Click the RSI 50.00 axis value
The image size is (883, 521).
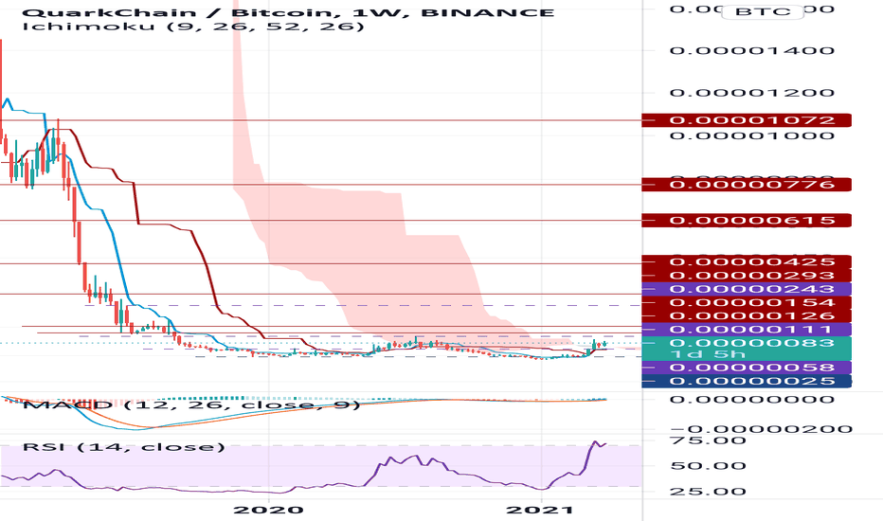click(x=708, y=466)
